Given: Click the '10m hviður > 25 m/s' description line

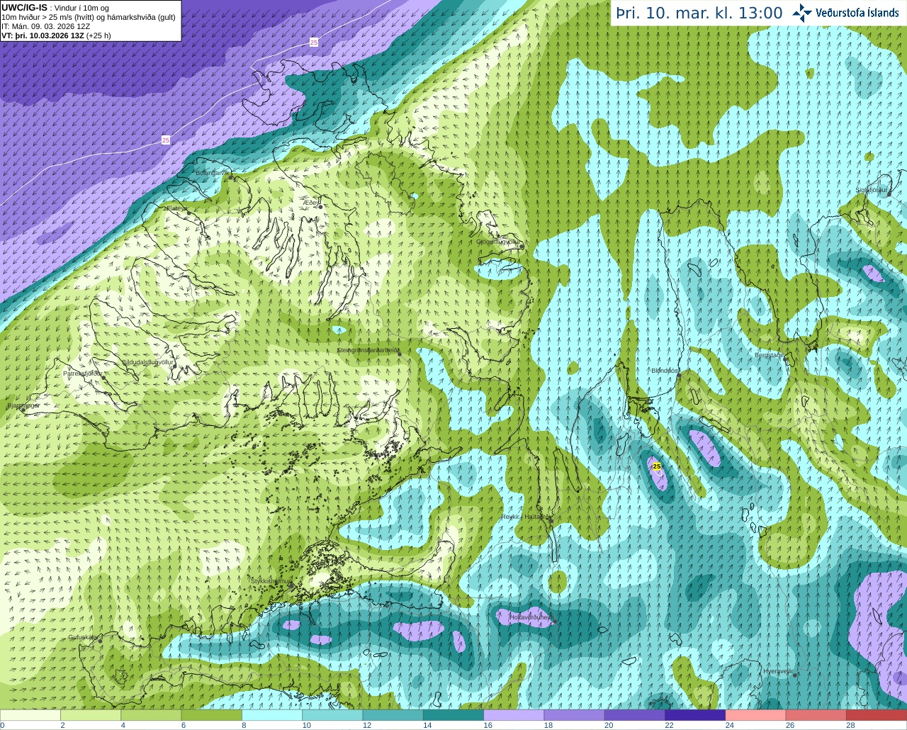Looking at the screenshot, I should (x=89, y=17).
